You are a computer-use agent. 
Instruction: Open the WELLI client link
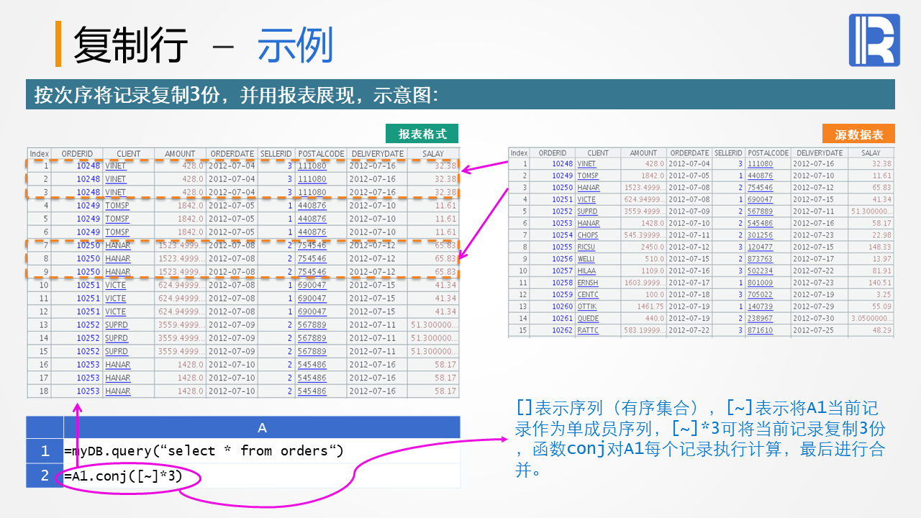(x=586, y=259)
